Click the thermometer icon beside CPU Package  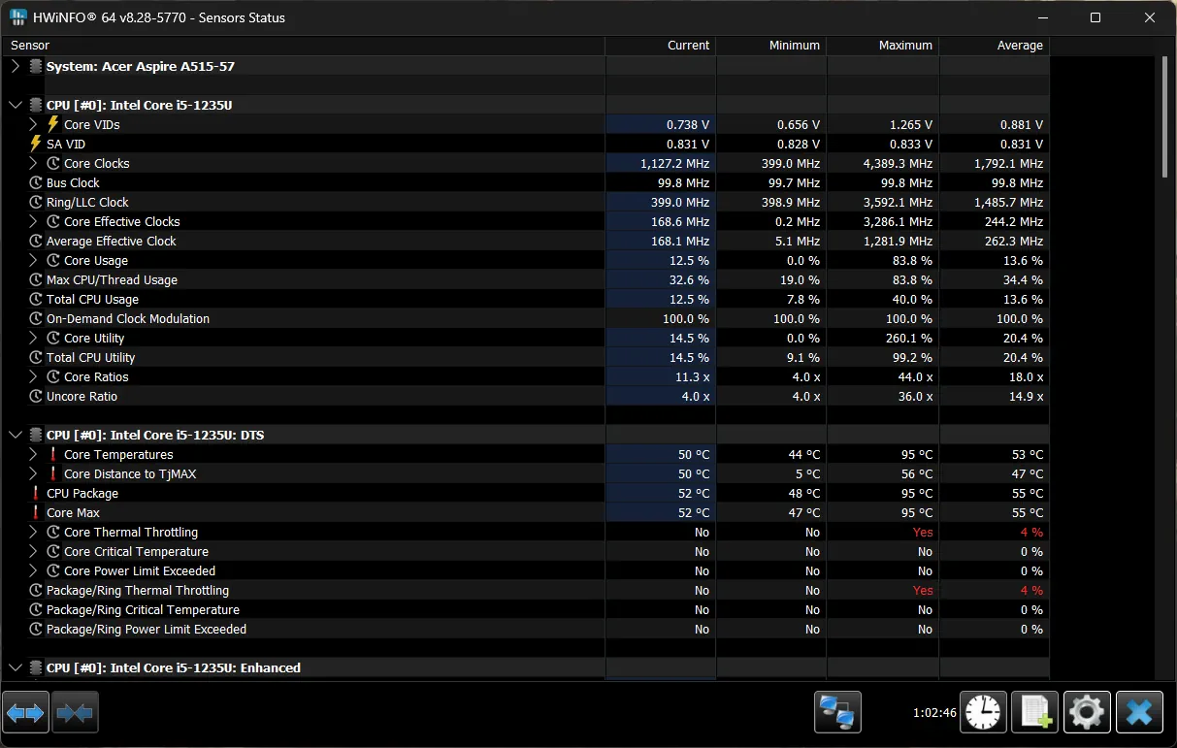[36, 493]
